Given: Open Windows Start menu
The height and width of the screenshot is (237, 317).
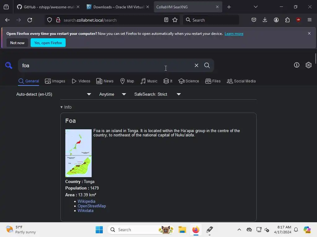Looking at the screenshot, I should point(99,230).
